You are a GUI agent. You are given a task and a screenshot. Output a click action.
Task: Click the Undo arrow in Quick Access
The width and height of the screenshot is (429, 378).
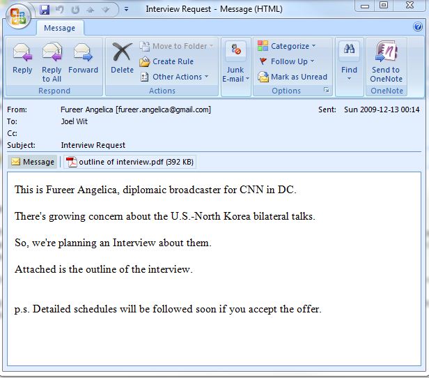60,10
